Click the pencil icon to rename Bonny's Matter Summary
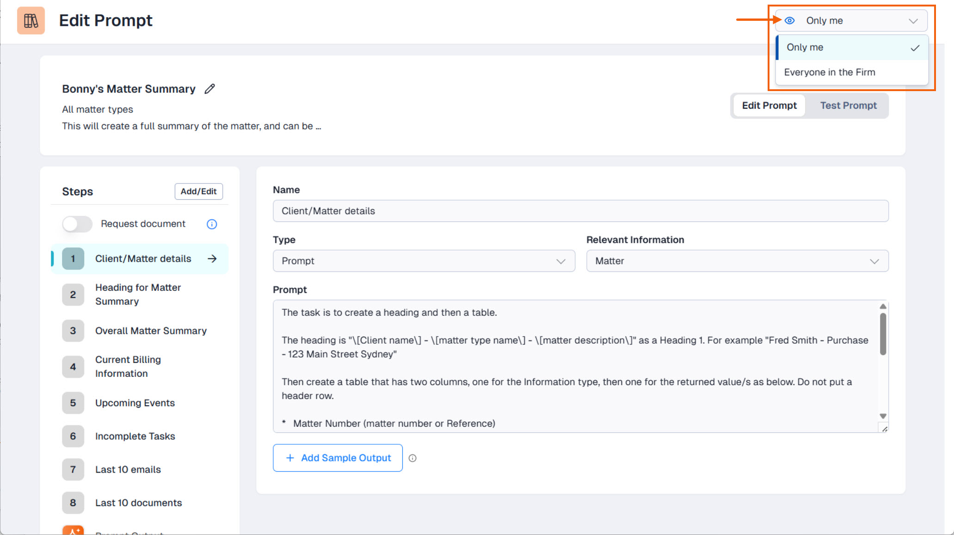This screenshot has height=535, width=954. 209,89
